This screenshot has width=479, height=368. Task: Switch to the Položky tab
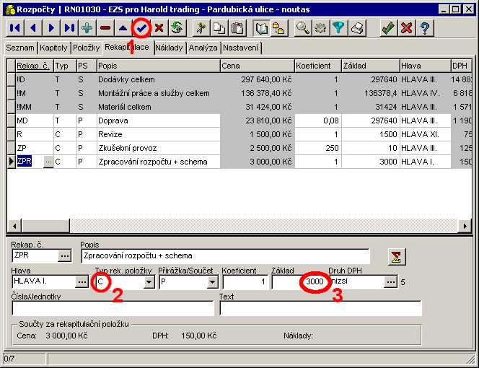(85, 48)
